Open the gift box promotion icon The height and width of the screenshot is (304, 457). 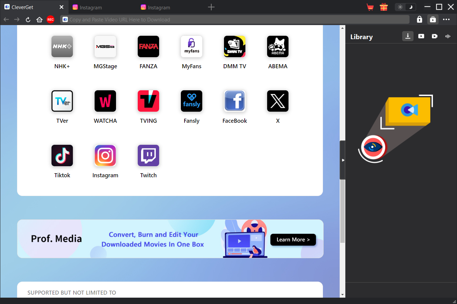383,7
